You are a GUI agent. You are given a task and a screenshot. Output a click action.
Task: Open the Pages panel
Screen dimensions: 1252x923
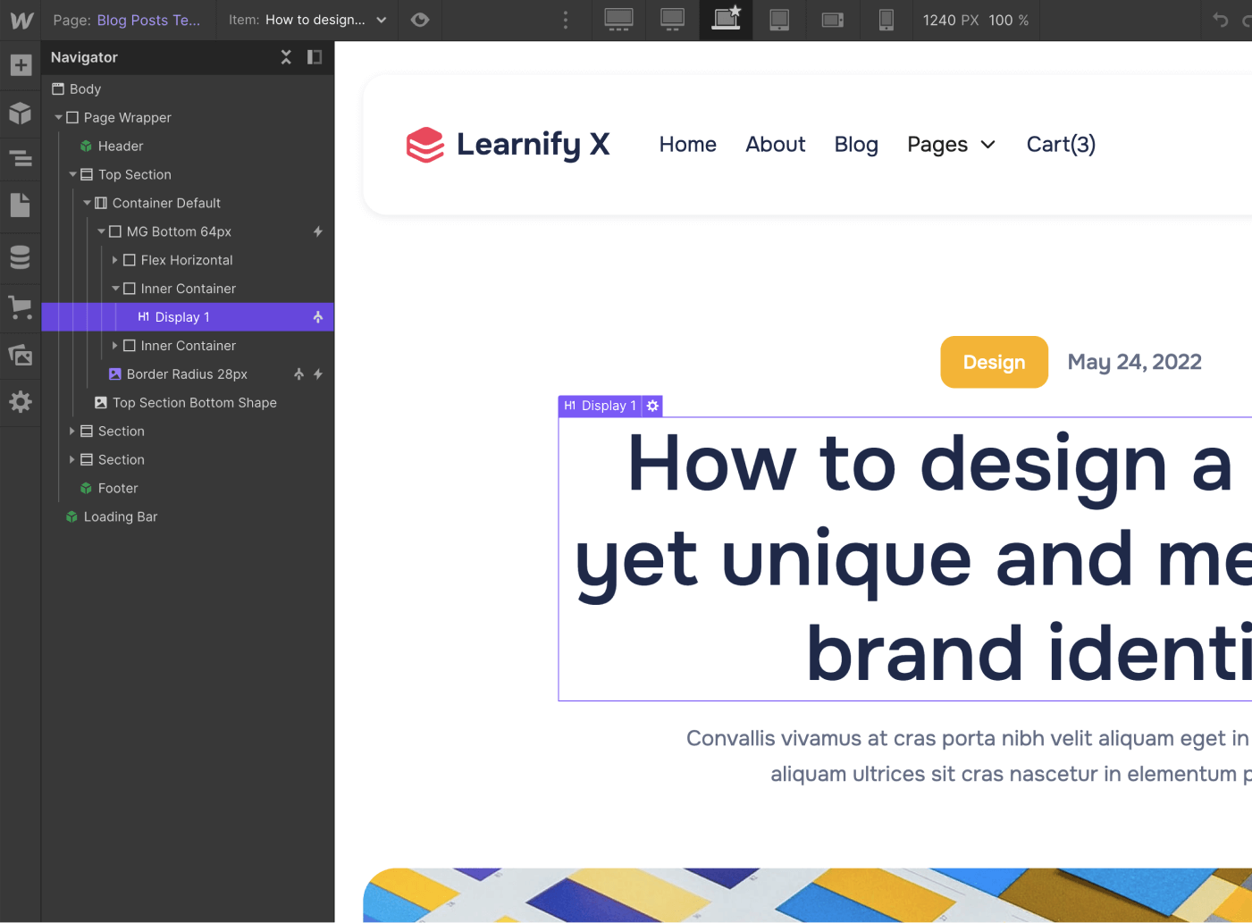click(20, 205)
